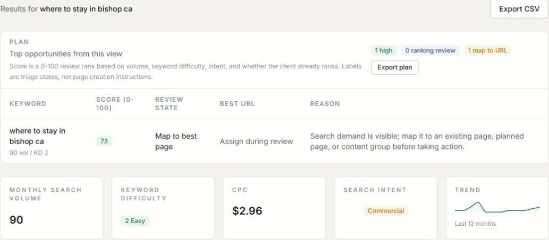The image size is (549, 240).
Task: Click the REVIEW STATE column header
Action: coord(169,104)
